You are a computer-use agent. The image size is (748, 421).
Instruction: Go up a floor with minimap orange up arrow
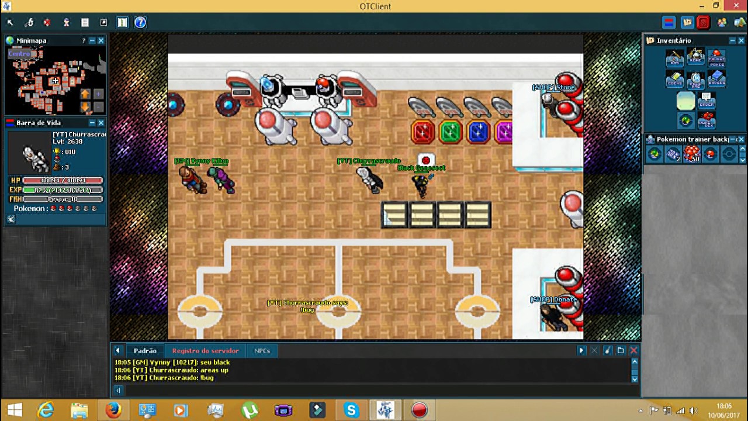tap(85, 94)
